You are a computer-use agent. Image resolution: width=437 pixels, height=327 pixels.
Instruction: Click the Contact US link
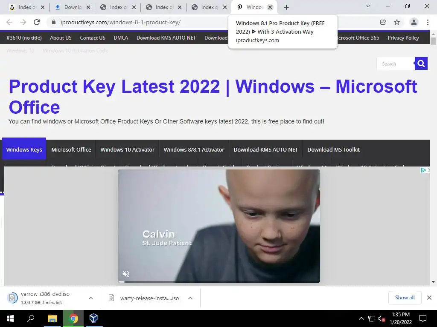(x=93, y=38)
